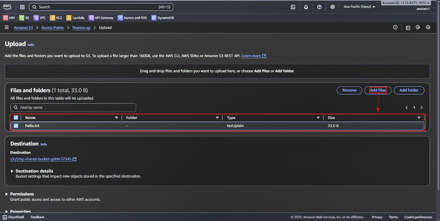The width and height of the screenshot is (440, 221).
Task: Open the notifications bell
Action: click(306, 7)
